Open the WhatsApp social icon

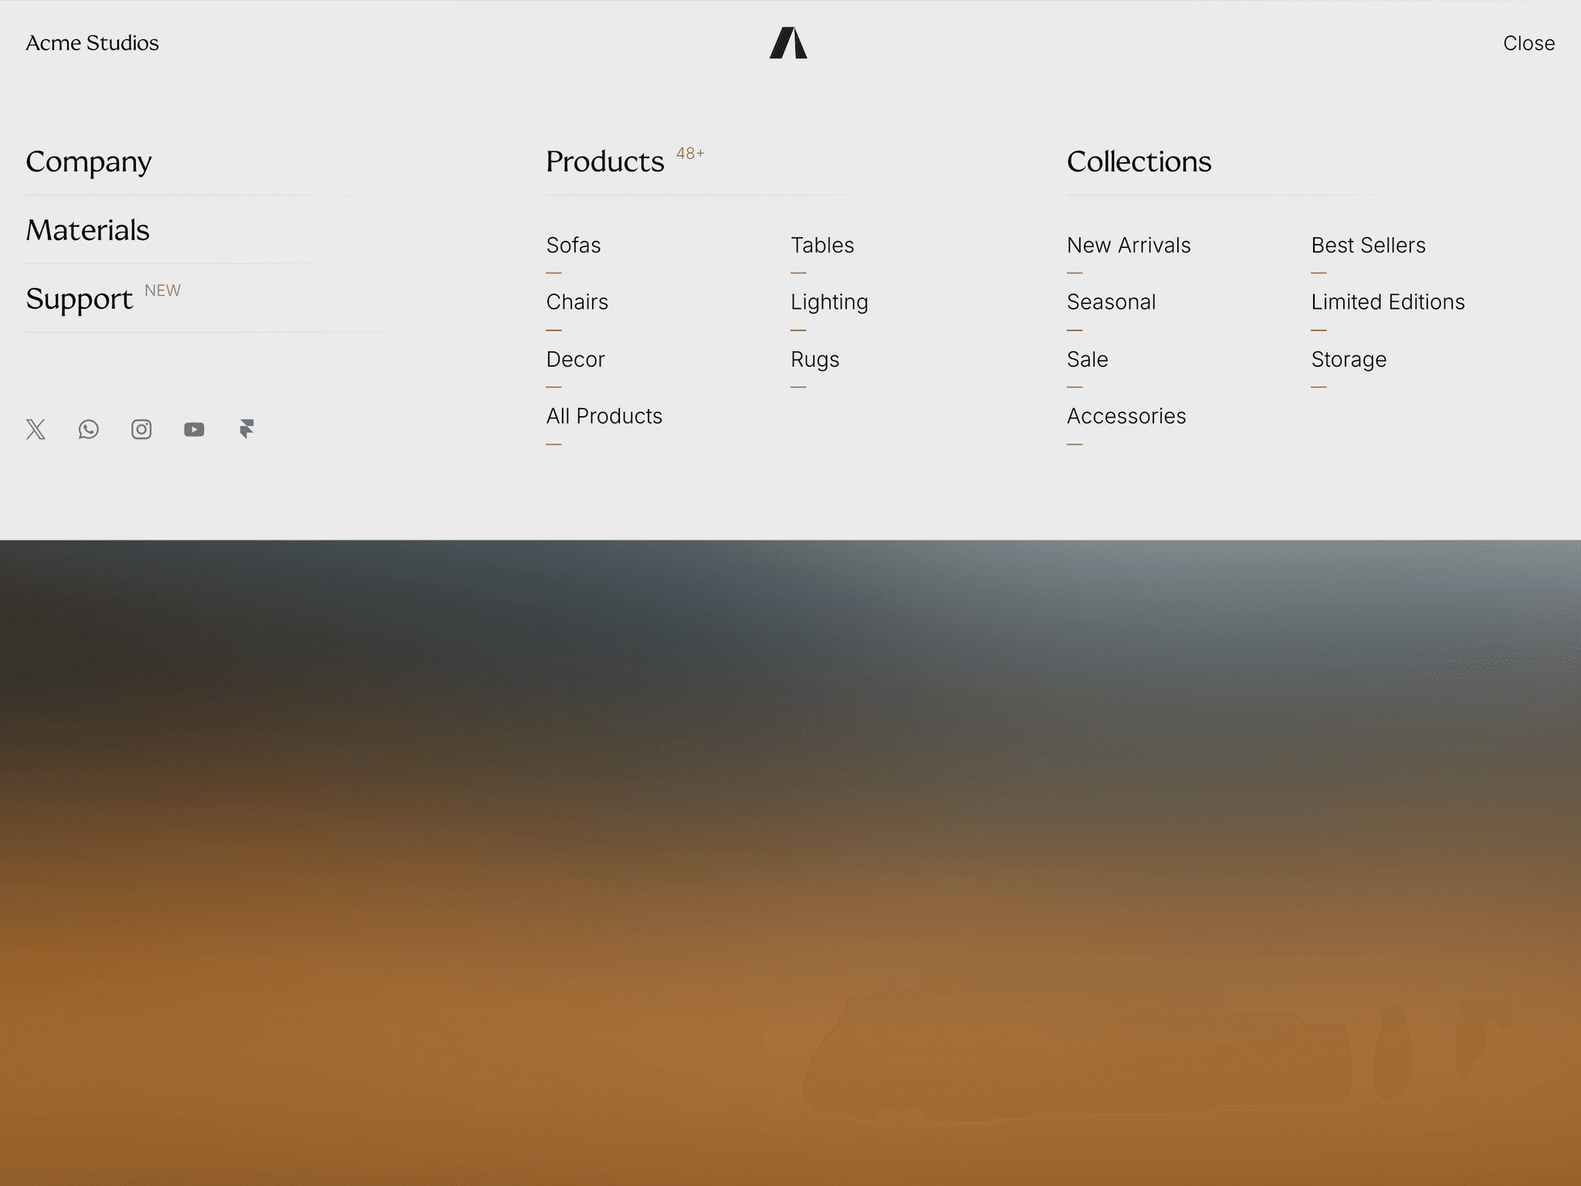(x=89, y=429)
